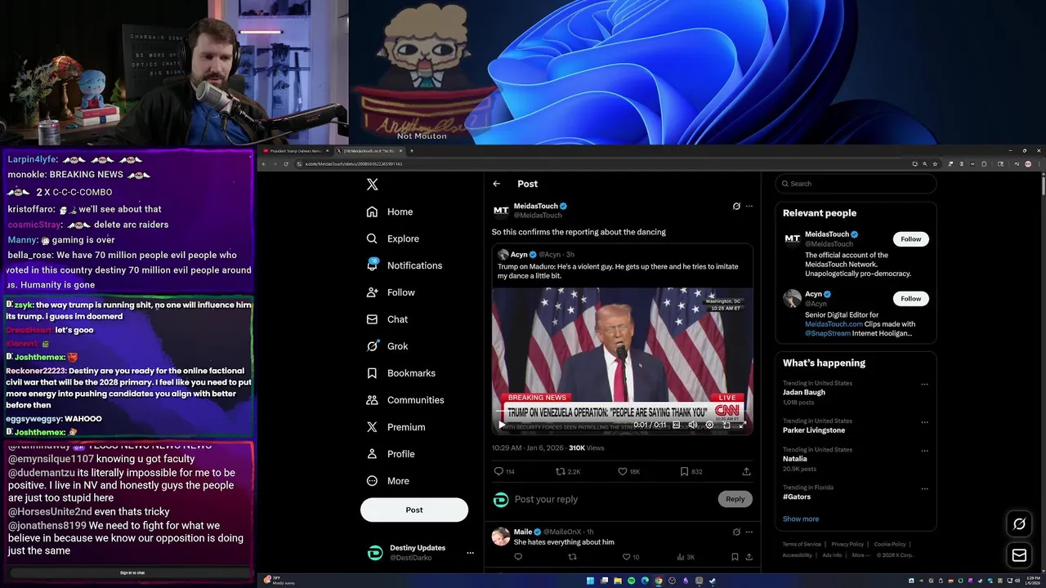Open Grok in the X sidebar
This screenshot has width=1046, height=588.
387,346
